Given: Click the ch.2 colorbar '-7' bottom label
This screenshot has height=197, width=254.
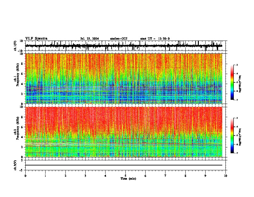Looking at the screenshot, I should pyautogui.click(x=236, y=153).
